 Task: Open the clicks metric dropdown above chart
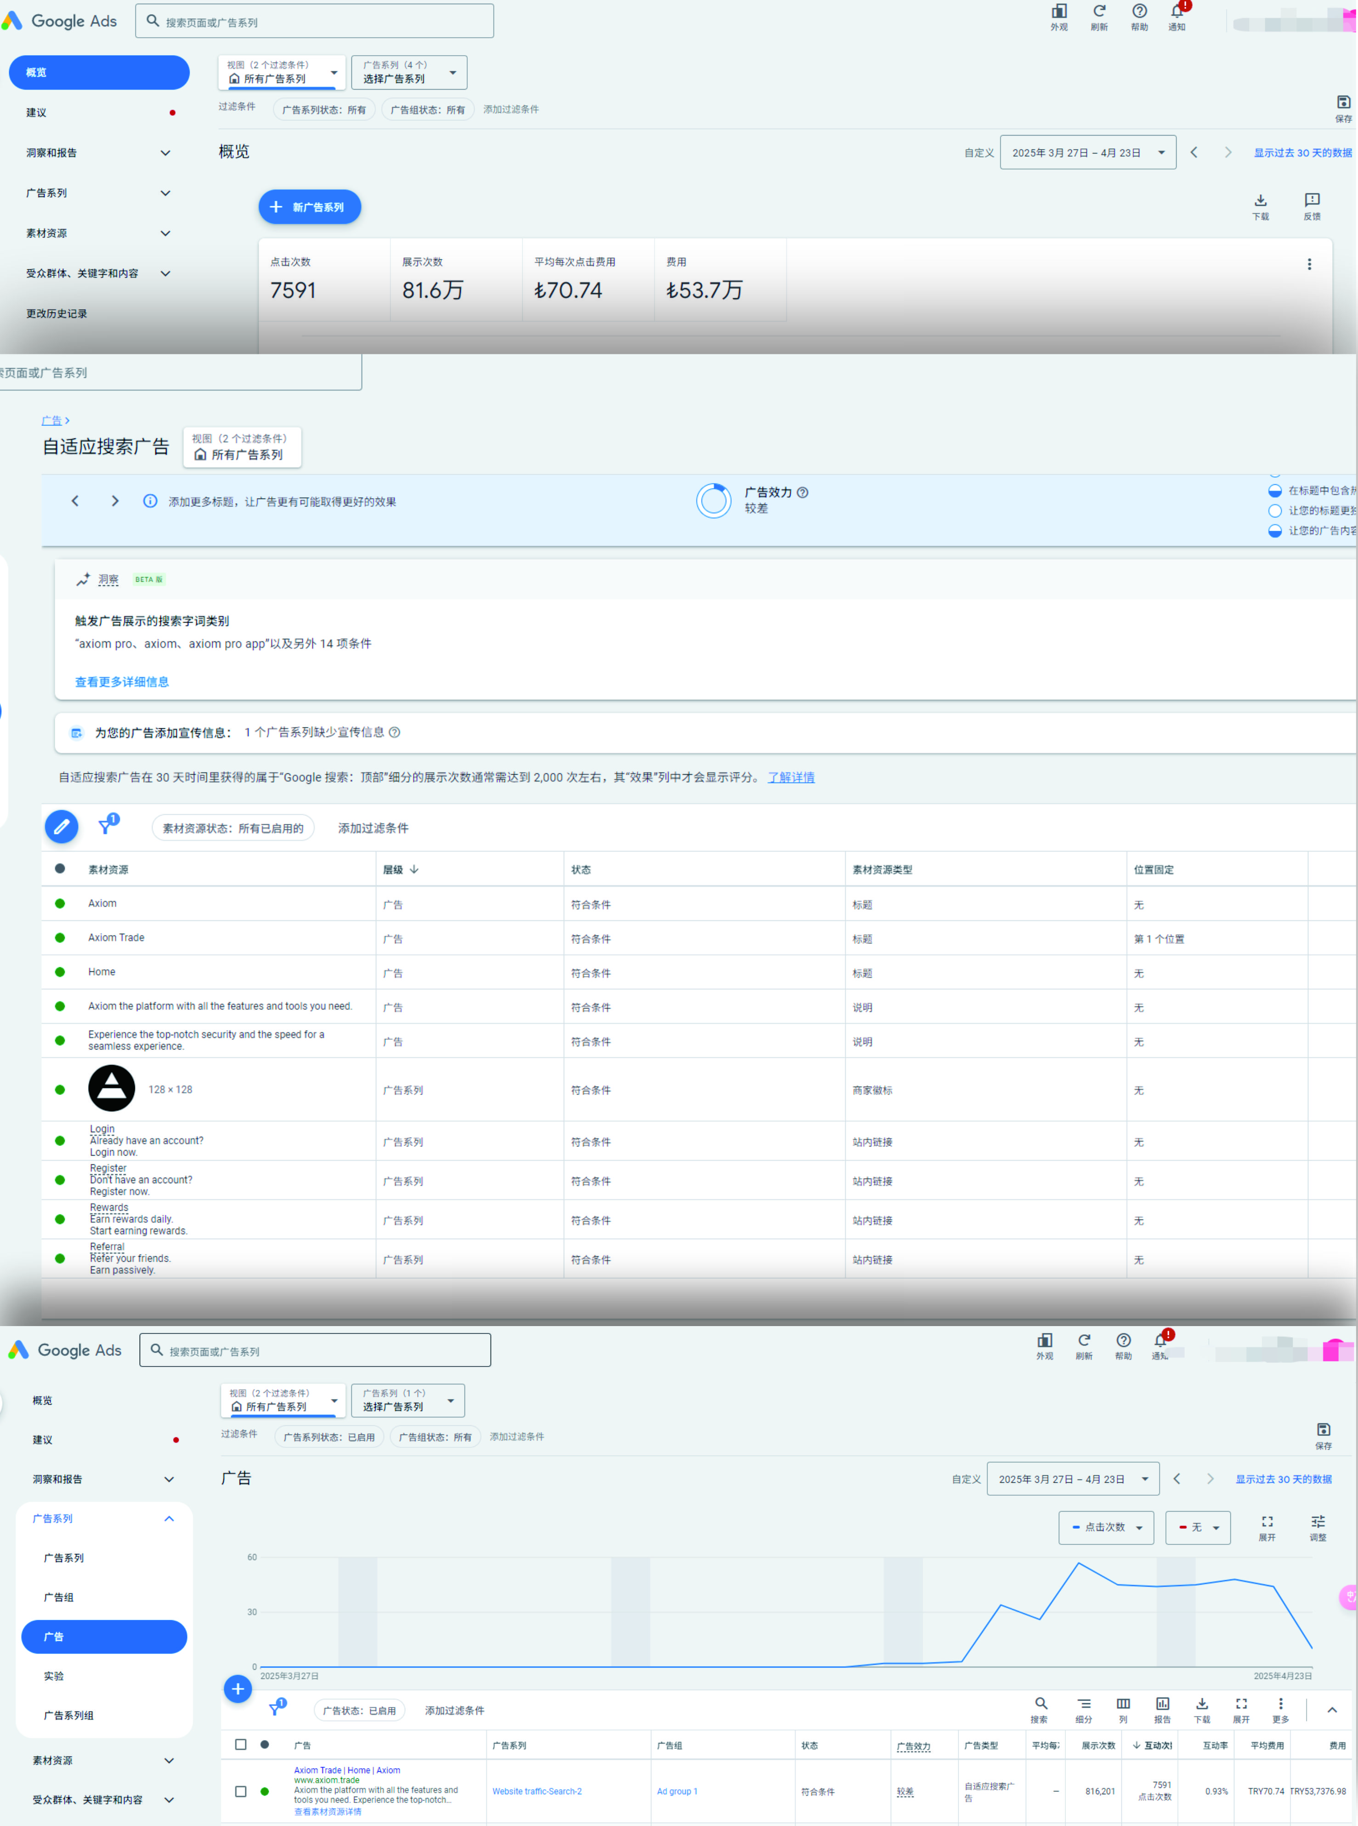[x=1106, y=1527]
